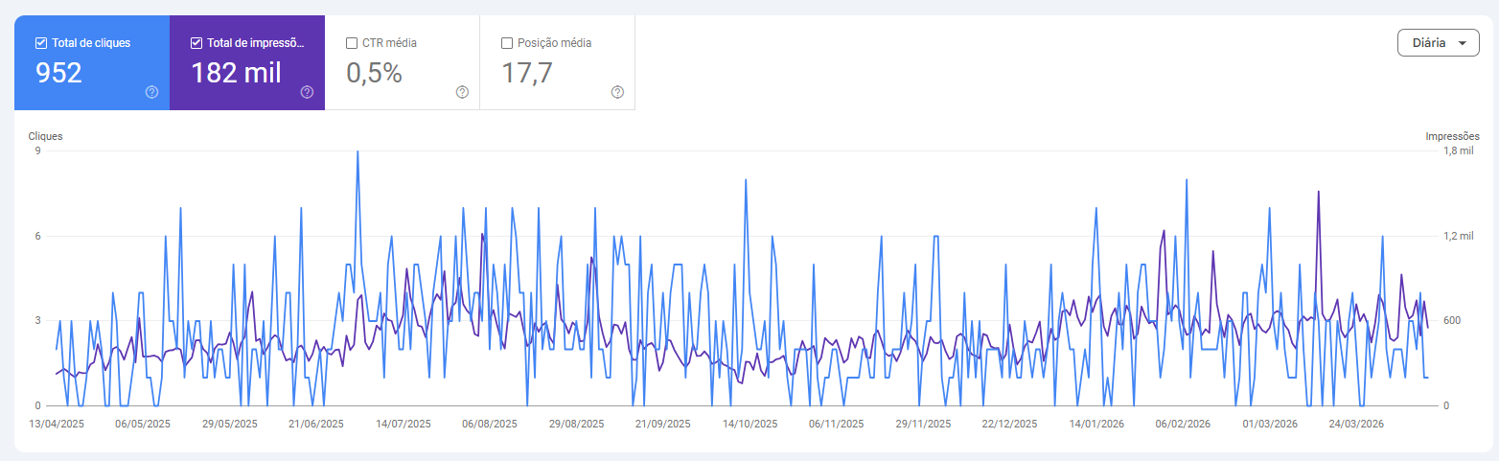Open the Diária granularity dropdown

1437,43
